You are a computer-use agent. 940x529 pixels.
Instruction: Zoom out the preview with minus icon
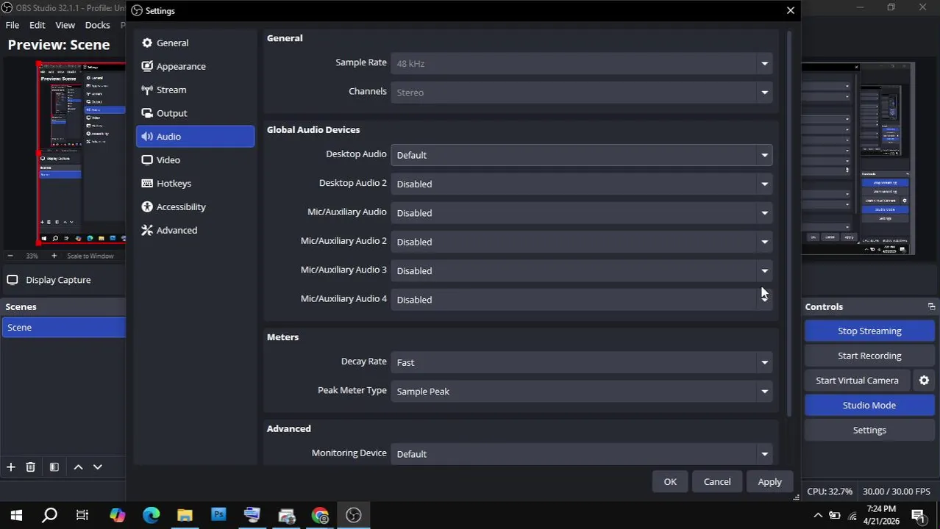coord(10,256)
